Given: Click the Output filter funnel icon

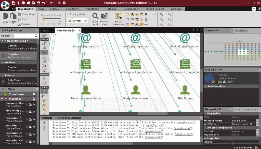Looking at the screenshot, I should [44, 123].
